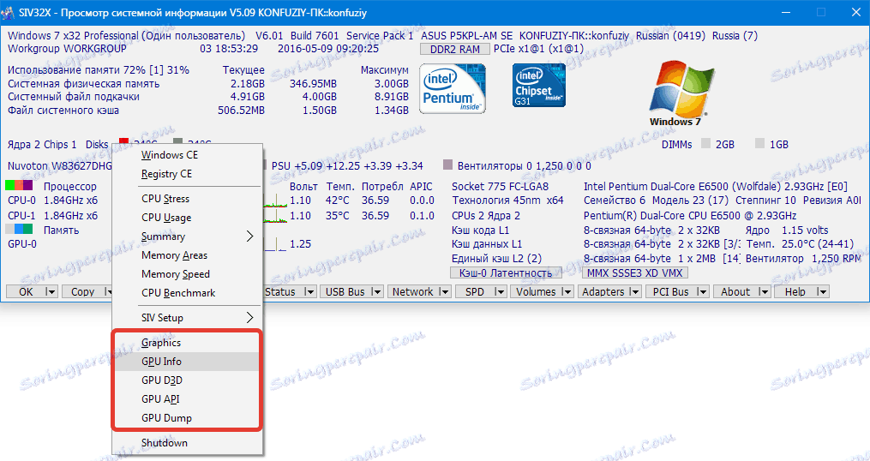This screenshot has height=461, width=870.
Task: Select CPU Usage menu item
Action: (187, 218)
